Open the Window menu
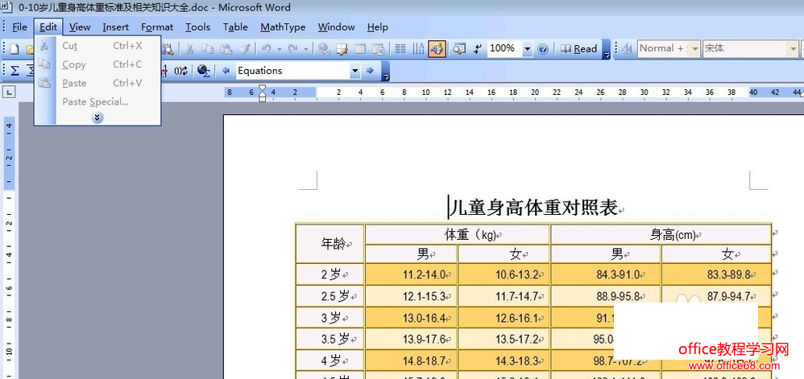The height and width of the screenshot is (379, 804). 337,27
